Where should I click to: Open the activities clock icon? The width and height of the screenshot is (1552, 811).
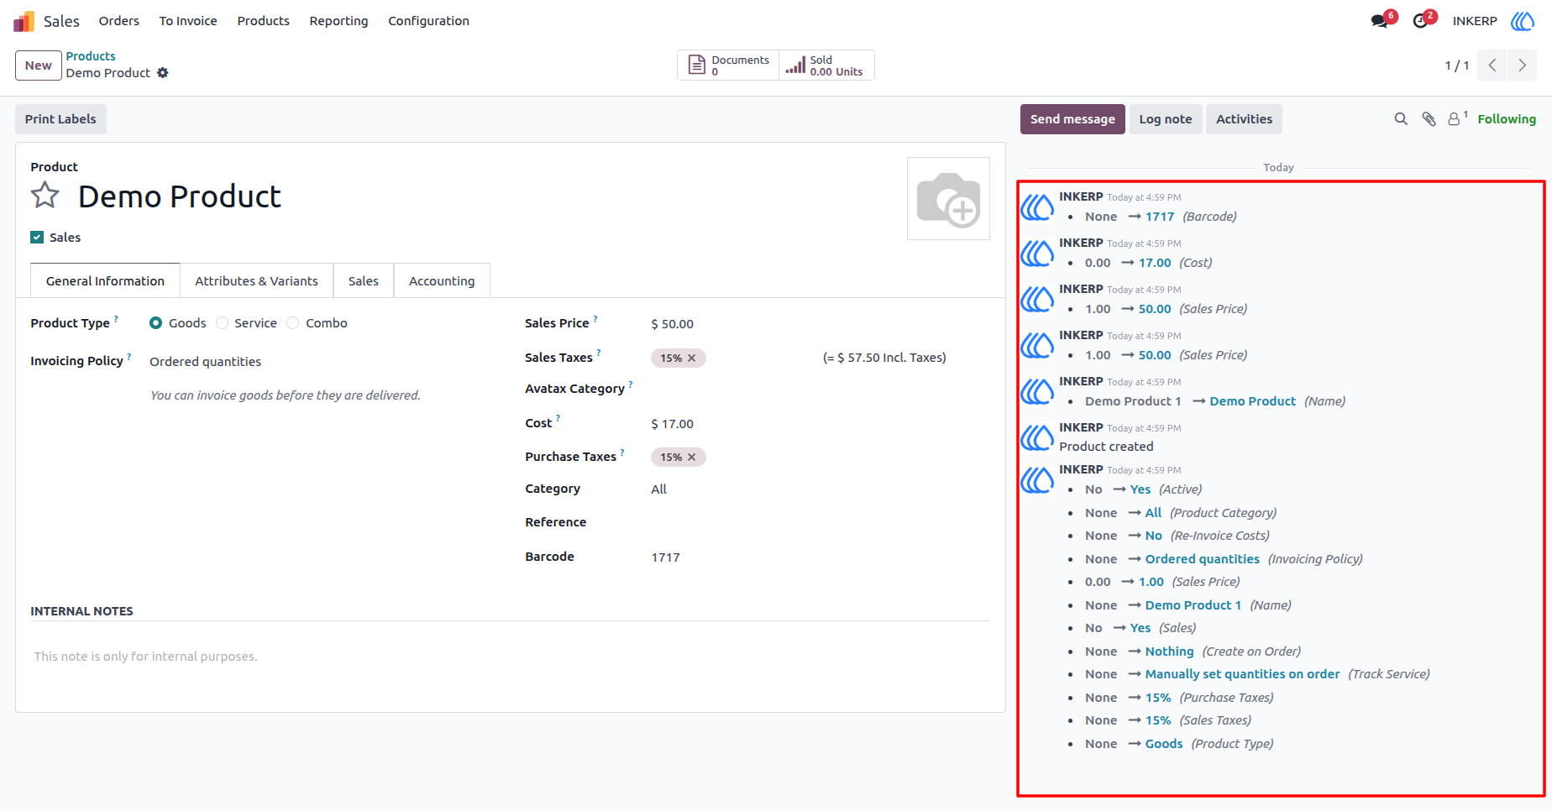pos(1420,21)
